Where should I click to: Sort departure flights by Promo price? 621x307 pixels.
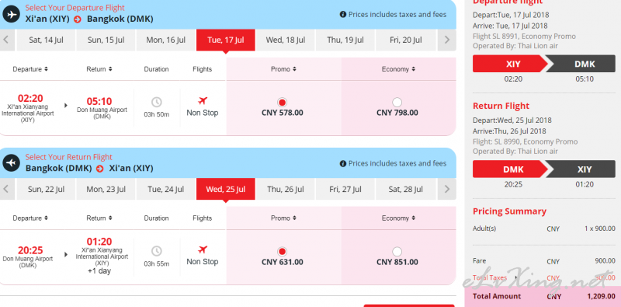coord(283,69)
